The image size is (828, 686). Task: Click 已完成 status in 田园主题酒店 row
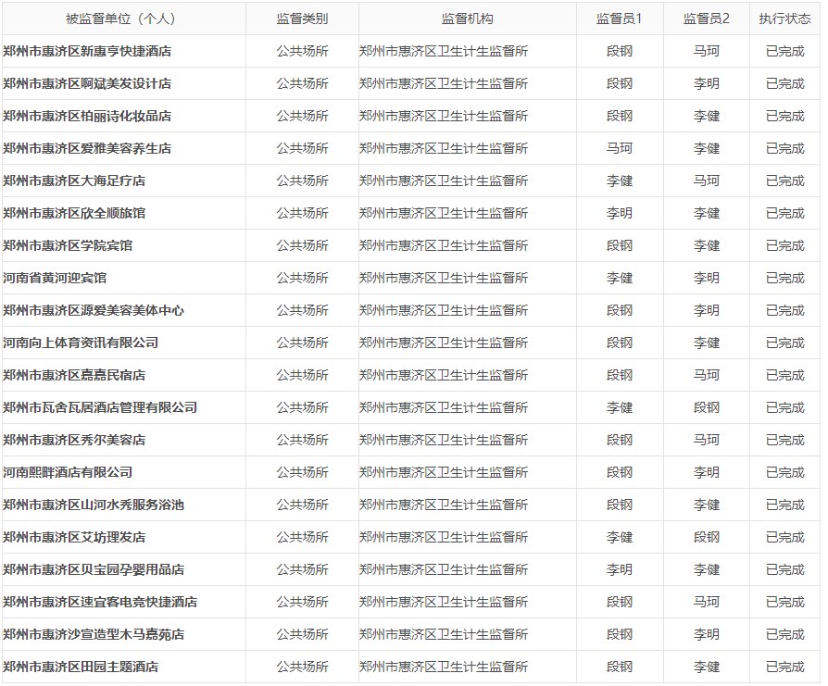784,667
